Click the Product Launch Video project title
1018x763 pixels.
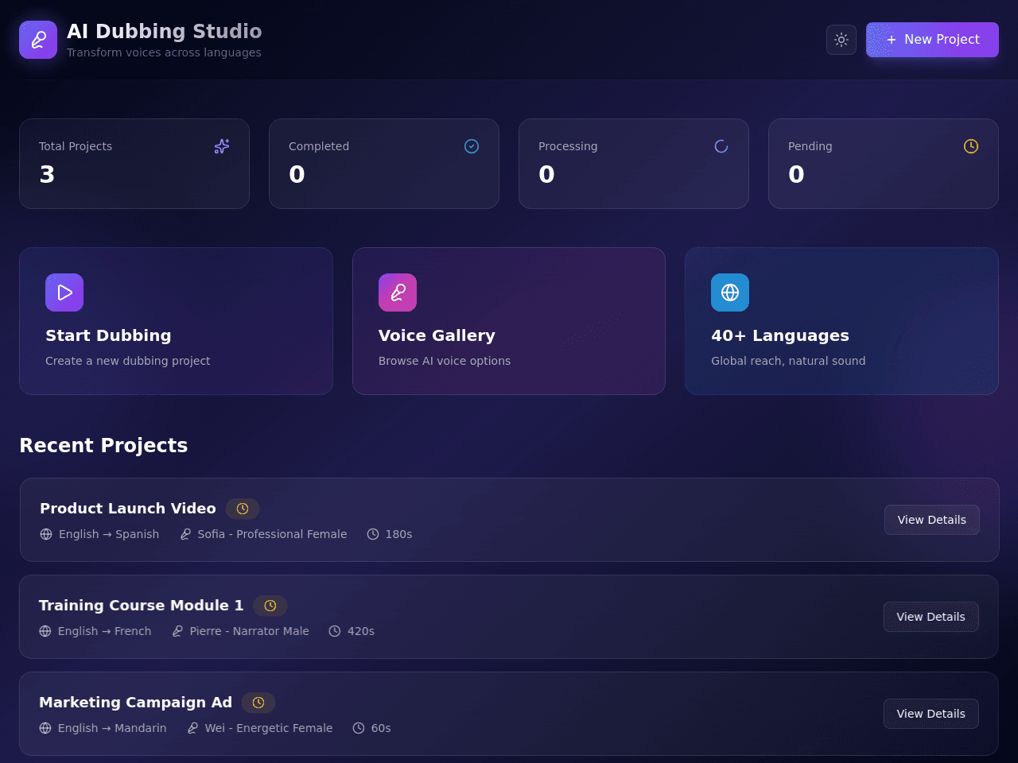tap(128, 509)
